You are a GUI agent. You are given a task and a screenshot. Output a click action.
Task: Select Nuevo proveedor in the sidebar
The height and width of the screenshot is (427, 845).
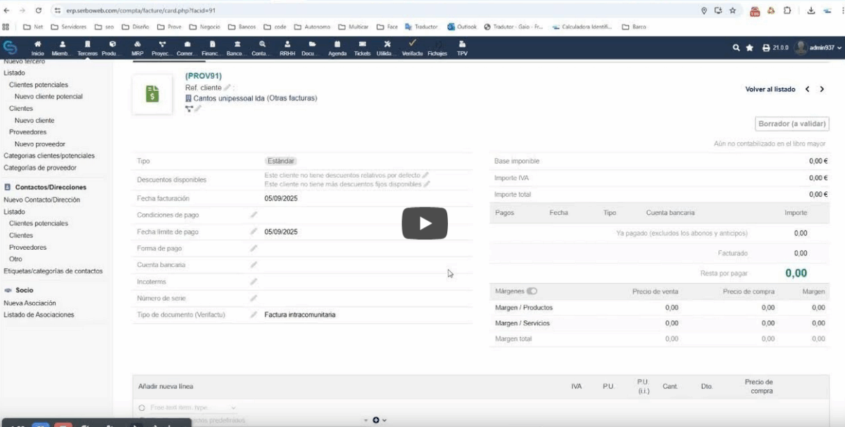(x=40, y=144)
